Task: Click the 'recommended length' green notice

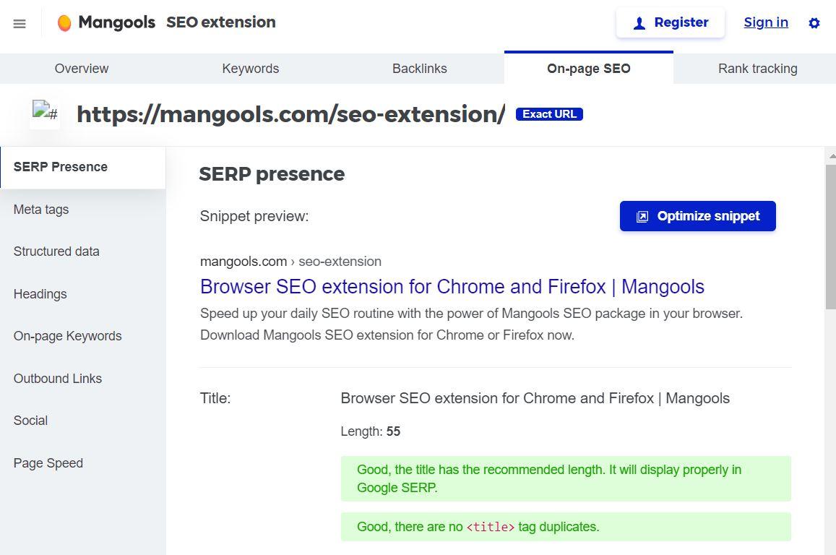Action: tap(566, 478)
